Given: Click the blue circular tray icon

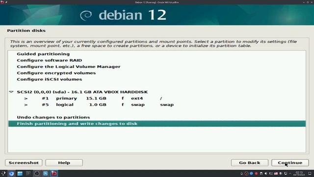Looking at the screenshot, I should coord(251,174).
